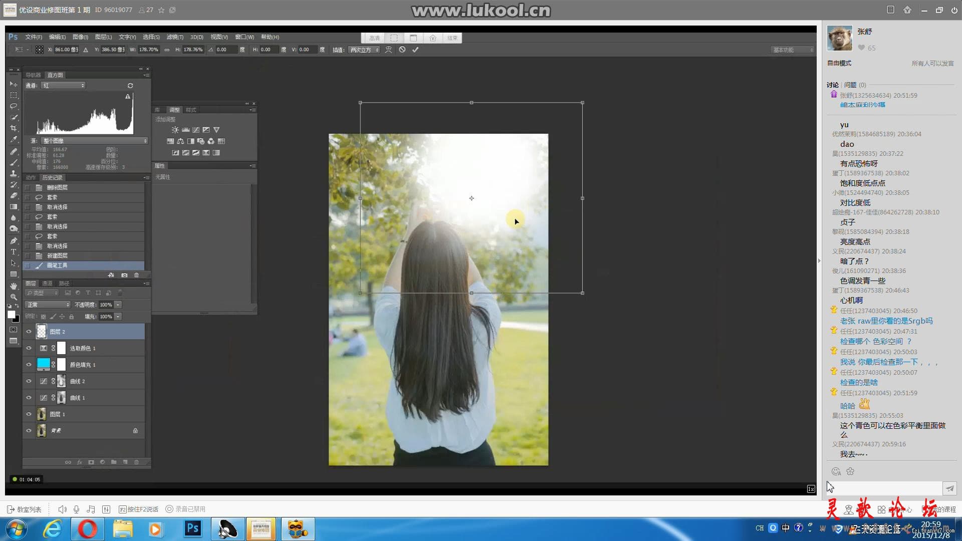Delete layer using Layers panel trash icon

[x=136, y=462]
